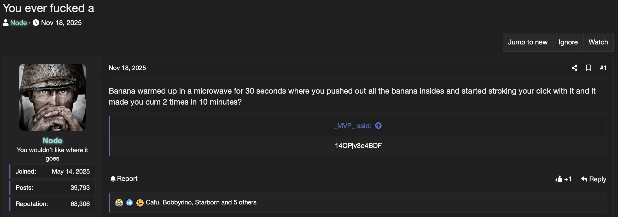
Task: Open Node's profile under the thread title
Action: coord(18,23)
